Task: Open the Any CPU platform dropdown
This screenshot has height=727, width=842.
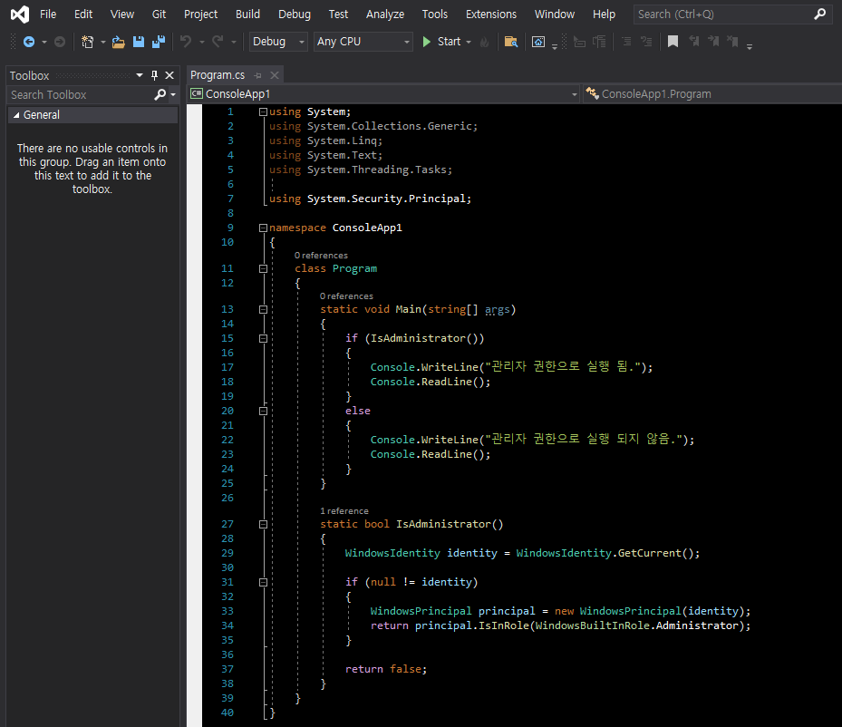Action: [x=363, y=42]
